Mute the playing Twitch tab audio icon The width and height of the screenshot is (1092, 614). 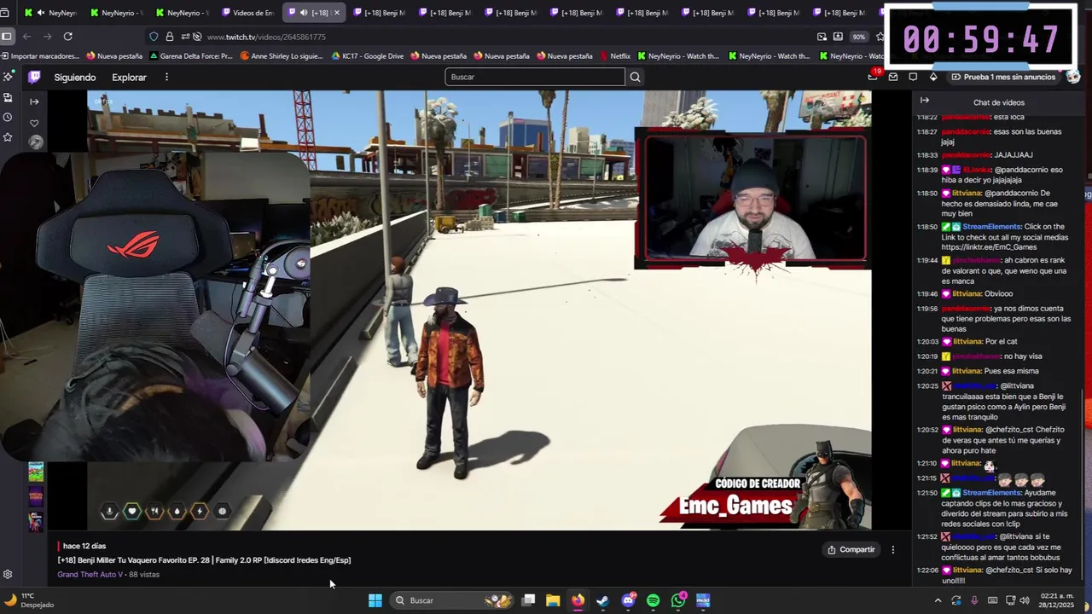[x=304, y=13]
